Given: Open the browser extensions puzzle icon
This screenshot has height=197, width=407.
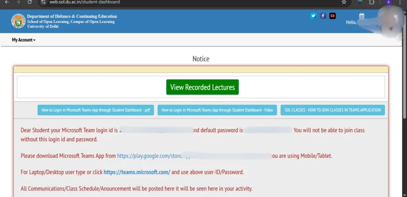Looking at the screenshot, I should (372, 2).
